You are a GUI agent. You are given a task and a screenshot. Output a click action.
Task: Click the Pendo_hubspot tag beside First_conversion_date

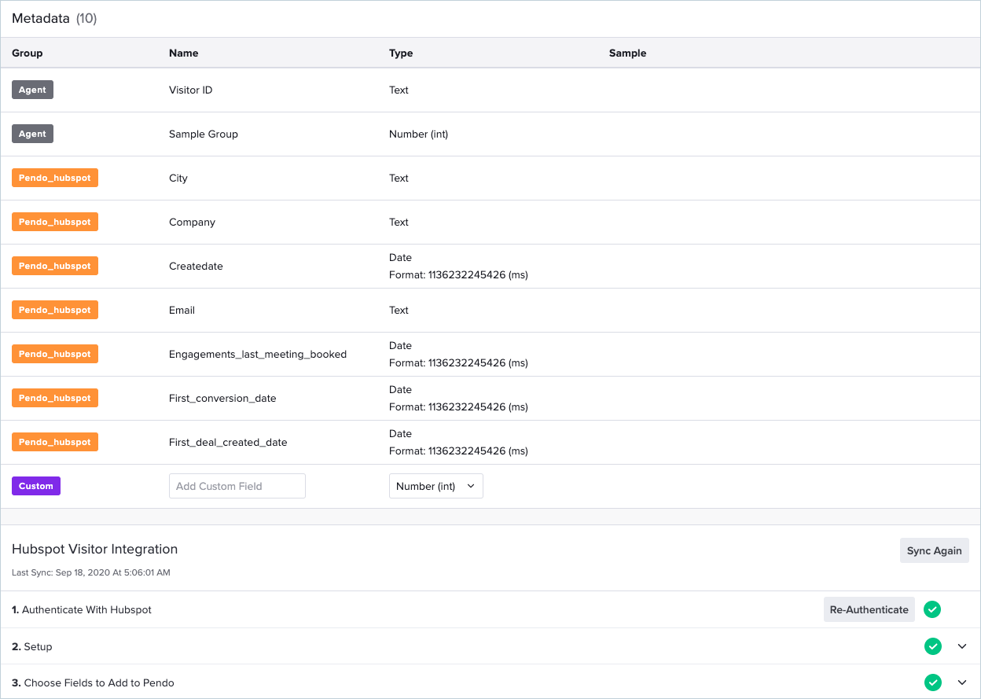coord(55,398)
